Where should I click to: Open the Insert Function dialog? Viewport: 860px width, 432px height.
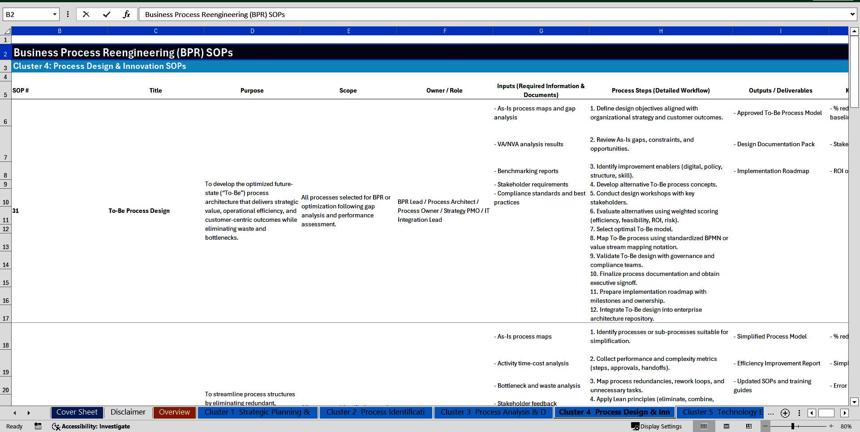point(127,14)
